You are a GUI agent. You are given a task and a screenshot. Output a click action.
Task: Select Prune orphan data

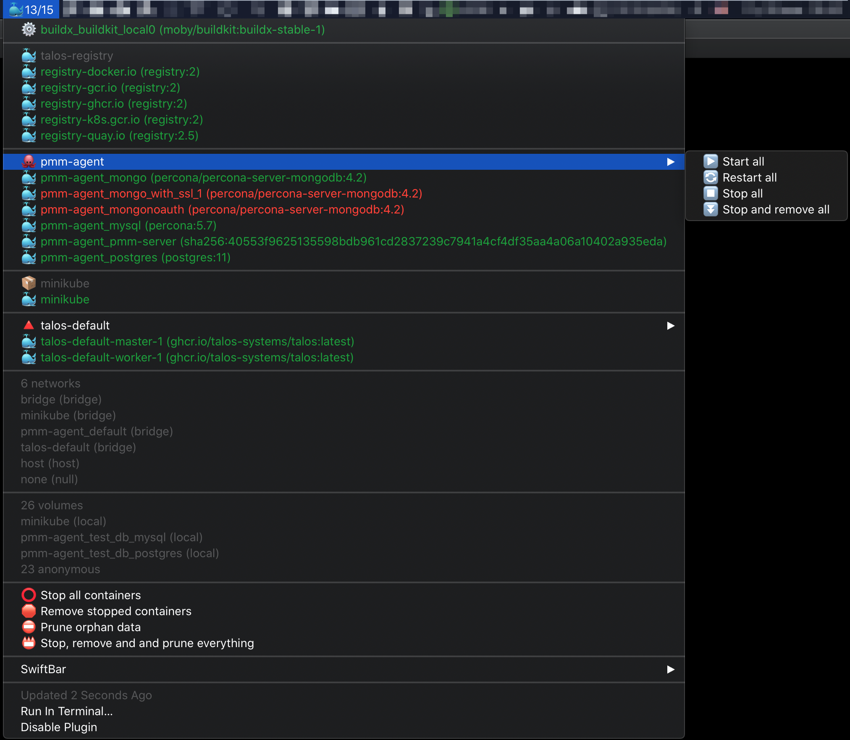344,627
